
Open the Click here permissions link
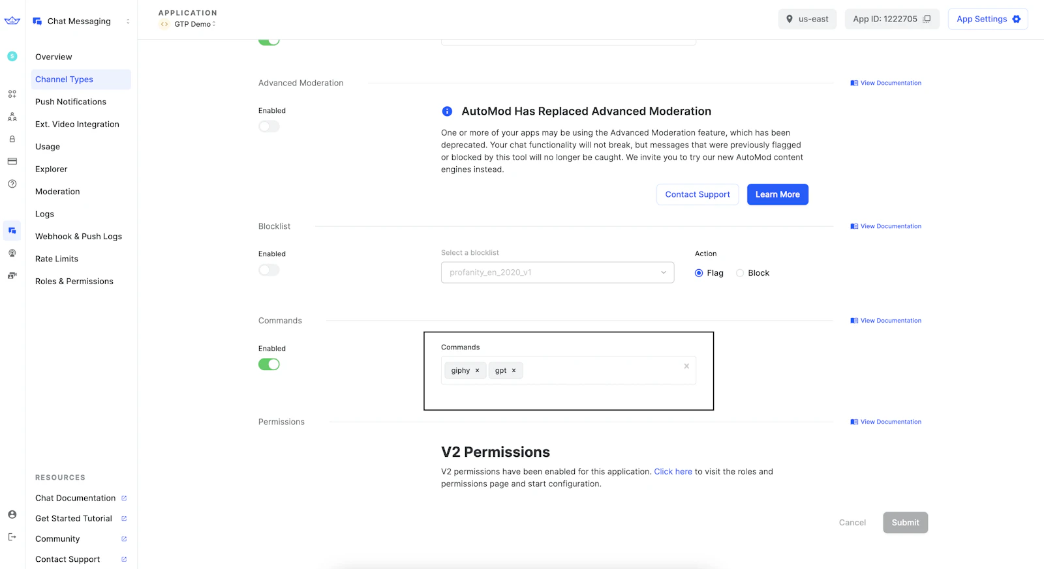(673, 472)
